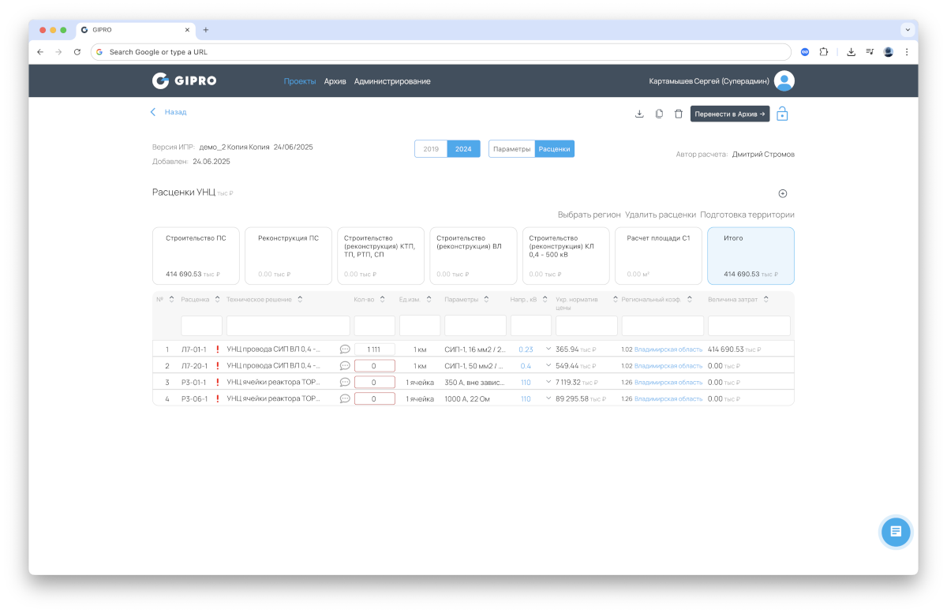Viewport: 947px width, 613px height.
Task: Select the Строительство ПС card
Action: point(196,256)
